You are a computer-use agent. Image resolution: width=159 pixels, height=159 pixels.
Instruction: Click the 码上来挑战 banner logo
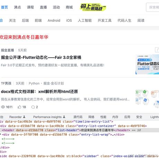(x=93, y=7)
